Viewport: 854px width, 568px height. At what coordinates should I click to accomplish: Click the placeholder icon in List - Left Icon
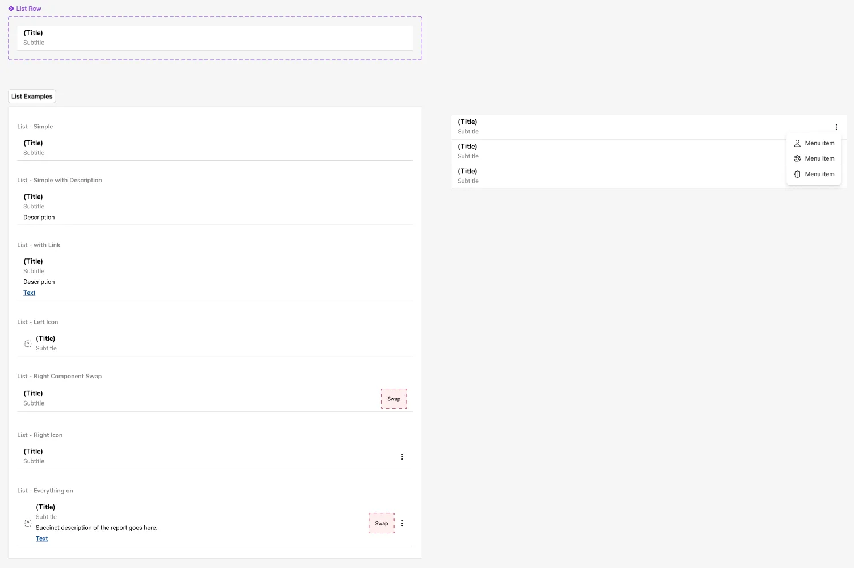[28, 344]
